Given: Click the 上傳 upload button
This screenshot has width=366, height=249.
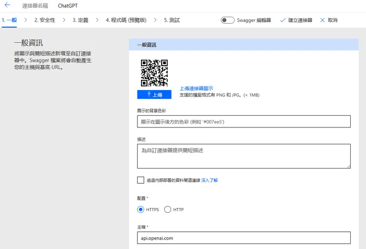Looking at the screenshot, I should tap(154, 95).
